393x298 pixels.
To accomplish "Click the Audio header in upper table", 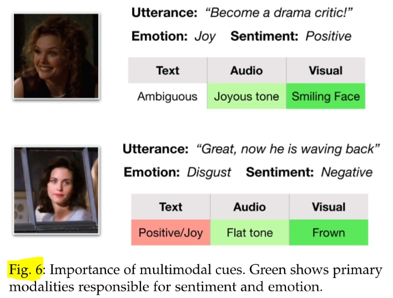I will [x=246, y=70].
